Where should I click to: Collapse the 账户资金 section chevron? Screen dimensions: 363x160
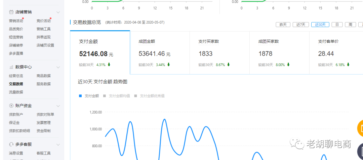(x=58, y=106)
